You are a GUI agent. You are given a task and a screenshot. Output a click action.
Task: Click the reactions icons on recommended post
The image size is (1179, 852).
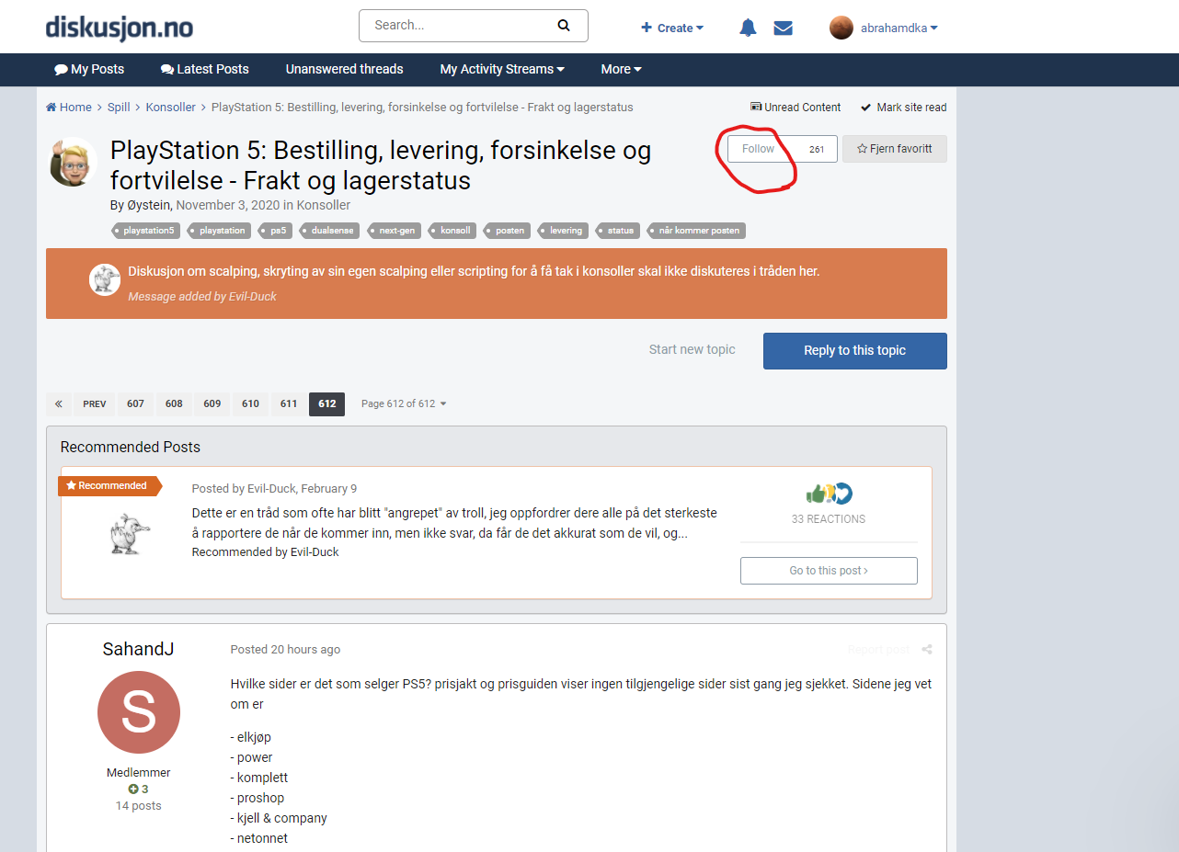tap(829, 494)
